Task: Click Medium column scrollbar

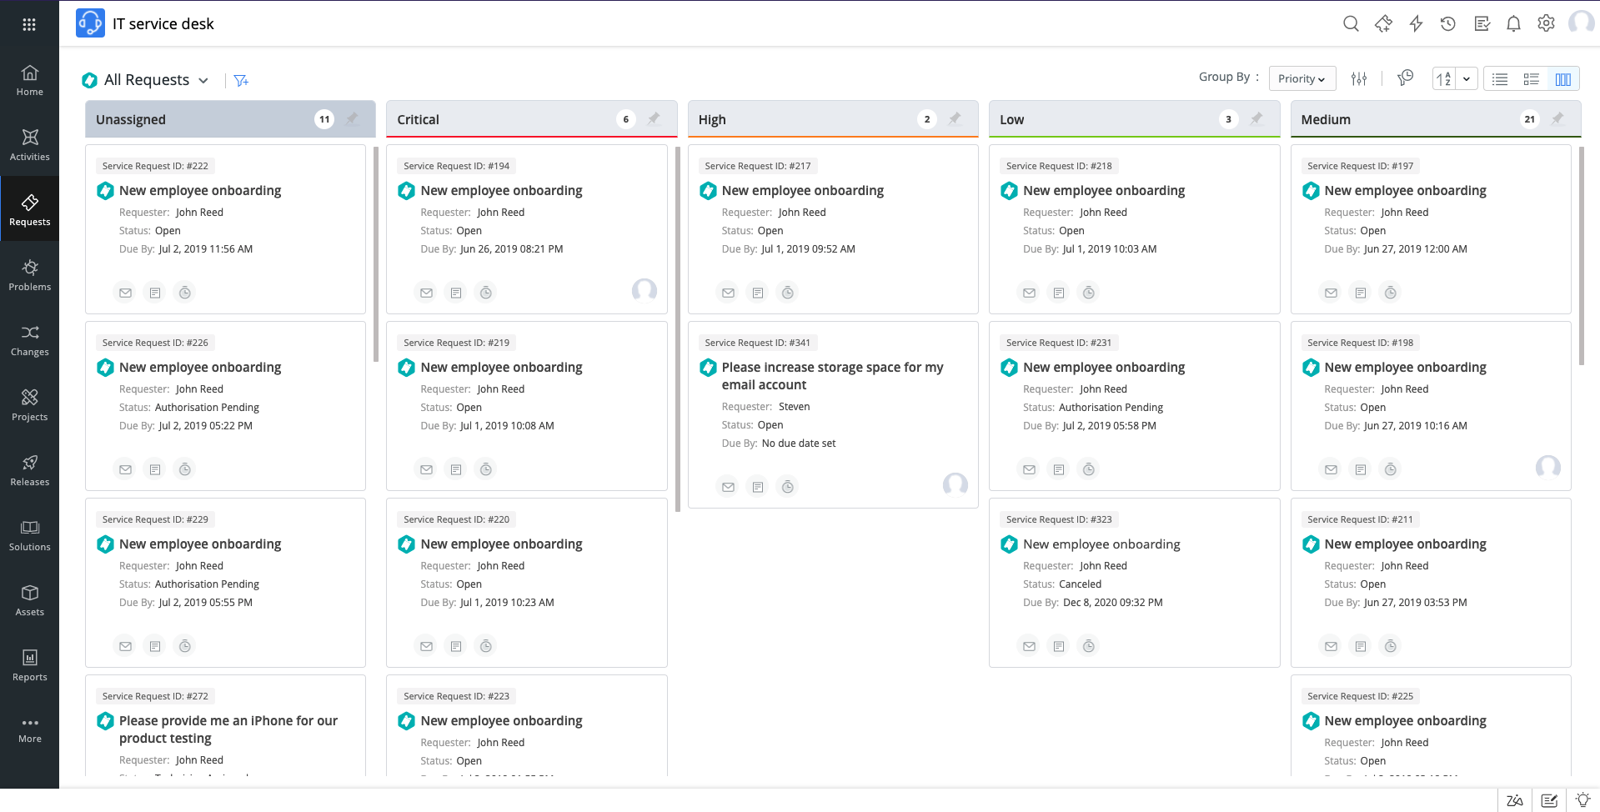Action: pyautogui.click(x=1582, y=256)
